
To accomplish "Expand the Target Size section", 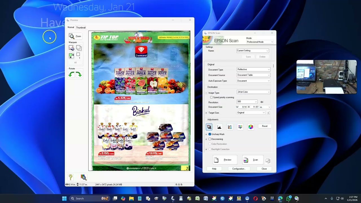I will [206, 113].
